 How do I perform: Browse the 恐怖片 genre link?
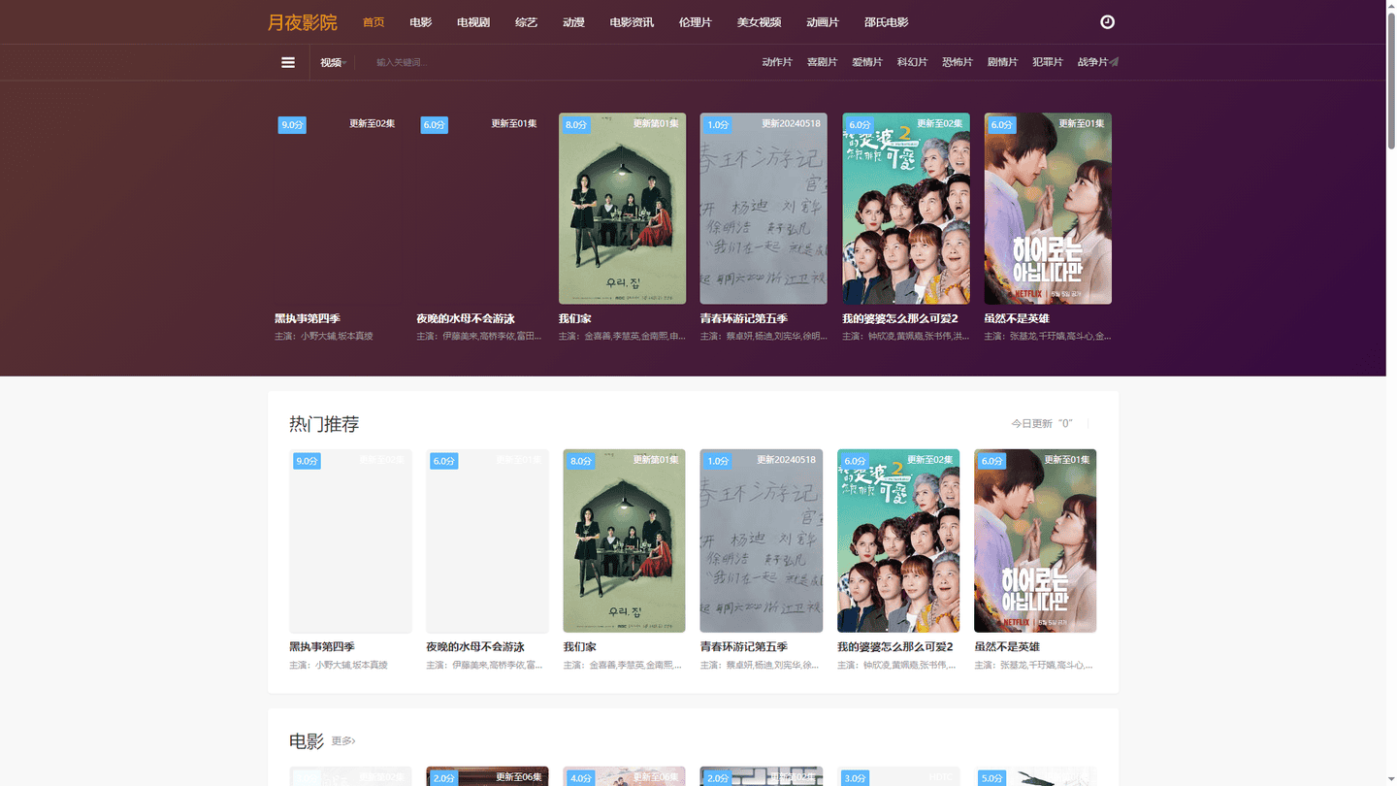[958, 62]
